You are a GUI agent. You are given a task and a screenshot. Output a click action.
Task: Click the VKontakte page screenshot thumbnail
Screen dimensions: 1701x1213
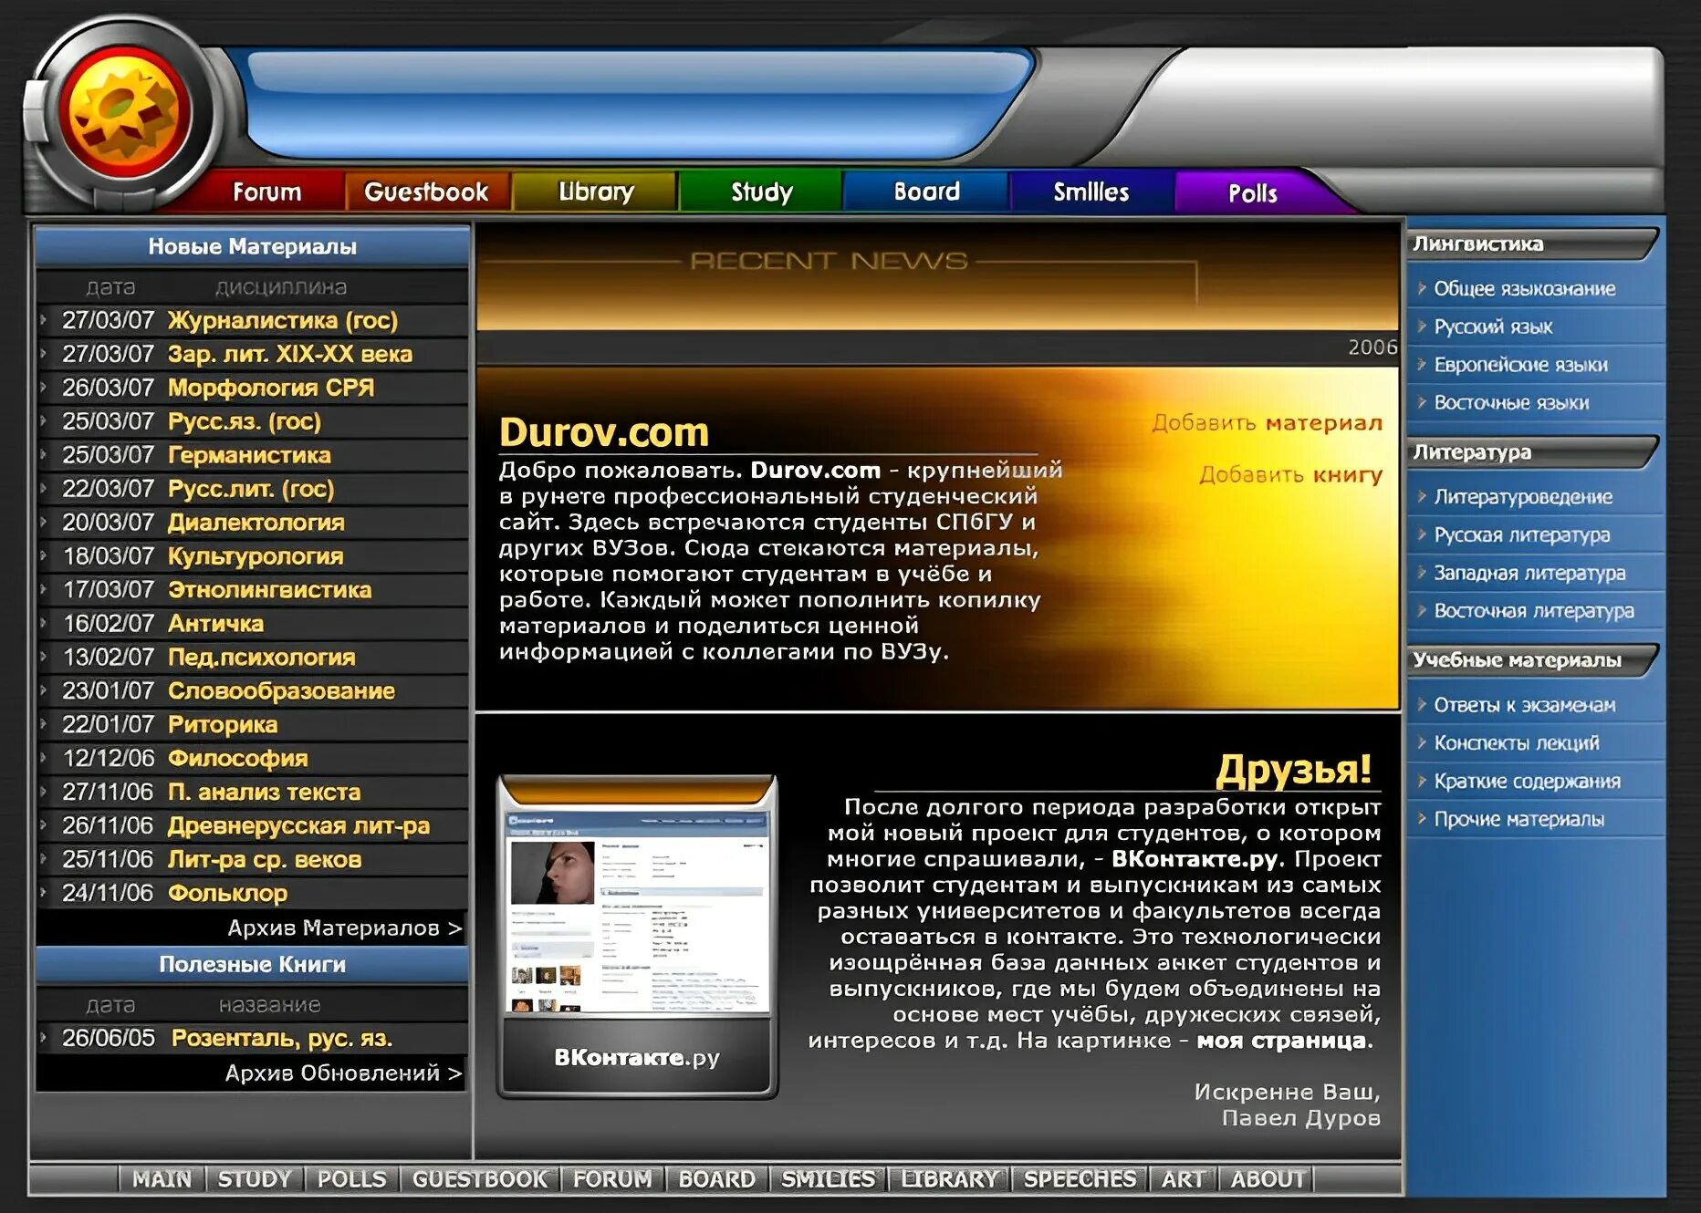[x=638, y=912]
